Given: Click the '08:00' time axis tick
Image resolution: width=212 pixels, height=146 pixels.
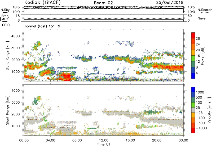Looking at the screenshot, I should pos(77,140).
